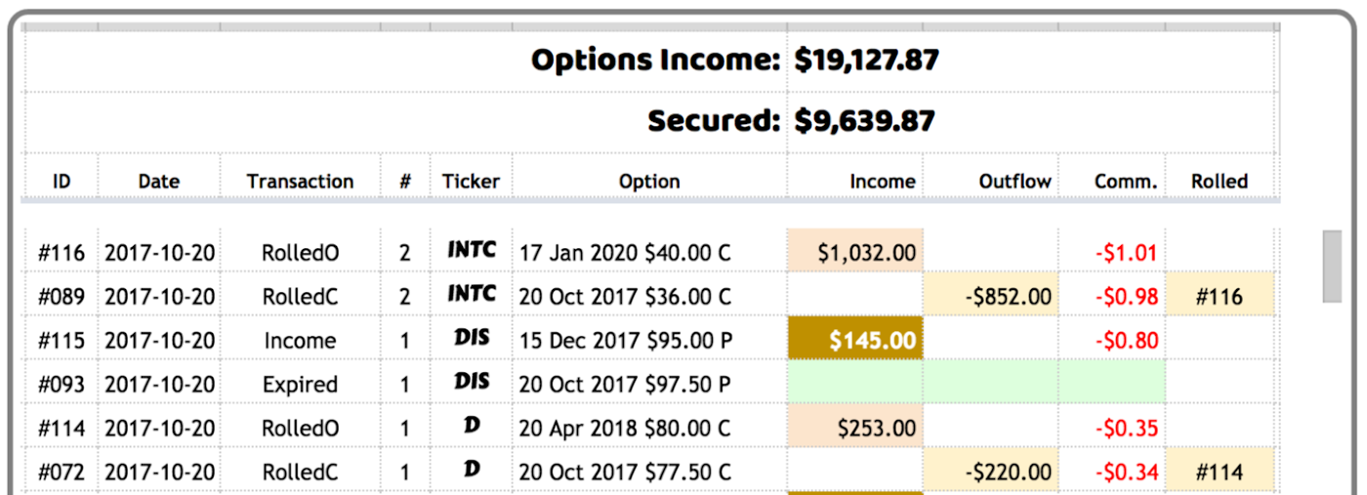This screenshot has height=495, width=1367.
Task: Click the ID column header
Action: [x=62, y=181]
